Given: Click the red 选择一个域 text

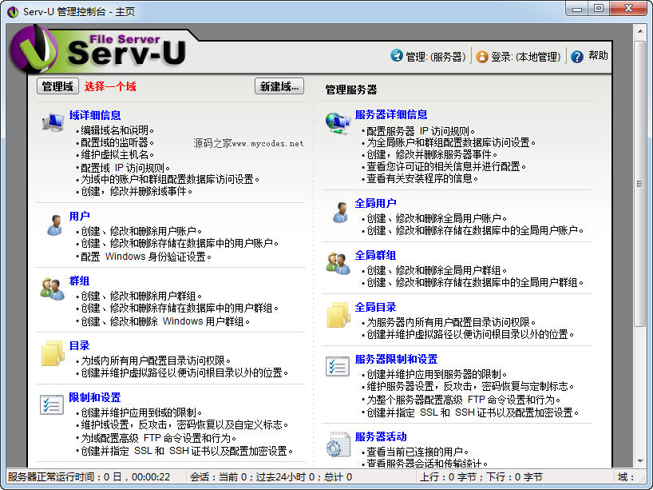Looking at the screenshot, I should 110,86.
